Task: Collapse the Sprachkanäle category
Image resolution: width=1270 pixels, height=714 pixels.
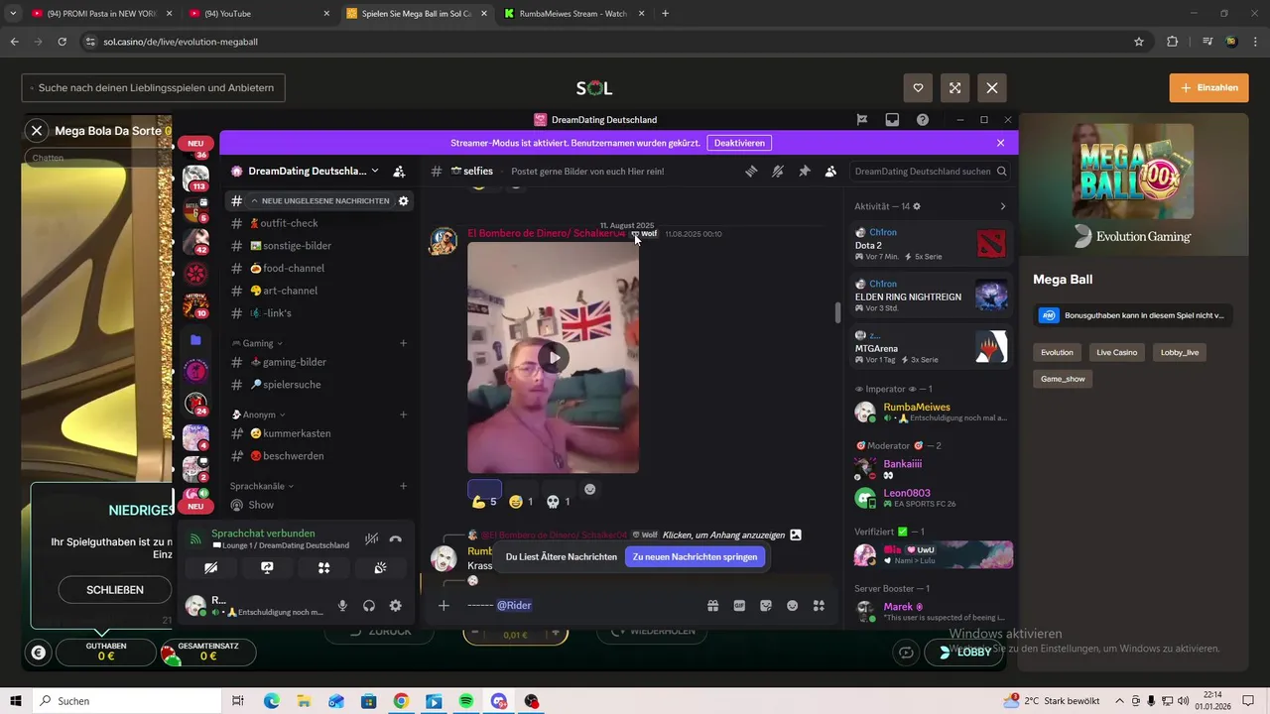Action: coord(262,486)
